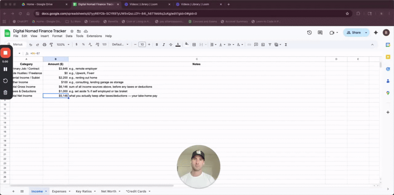This screenshot has width=394, height=195.
Task: Open the account avatar B
Action: click(386, 32)
